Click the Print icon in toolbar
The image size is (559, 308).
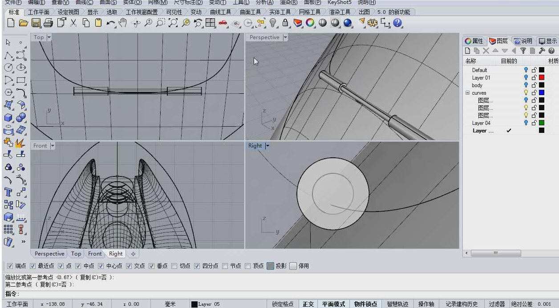coord(48,23)
